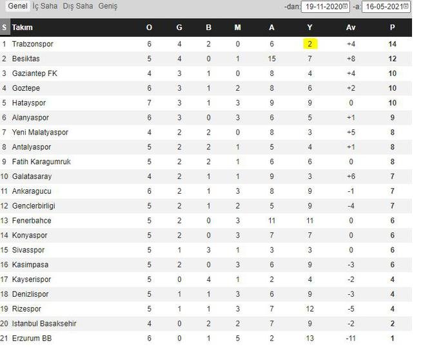Click the S rank column header

click(4, 28)
